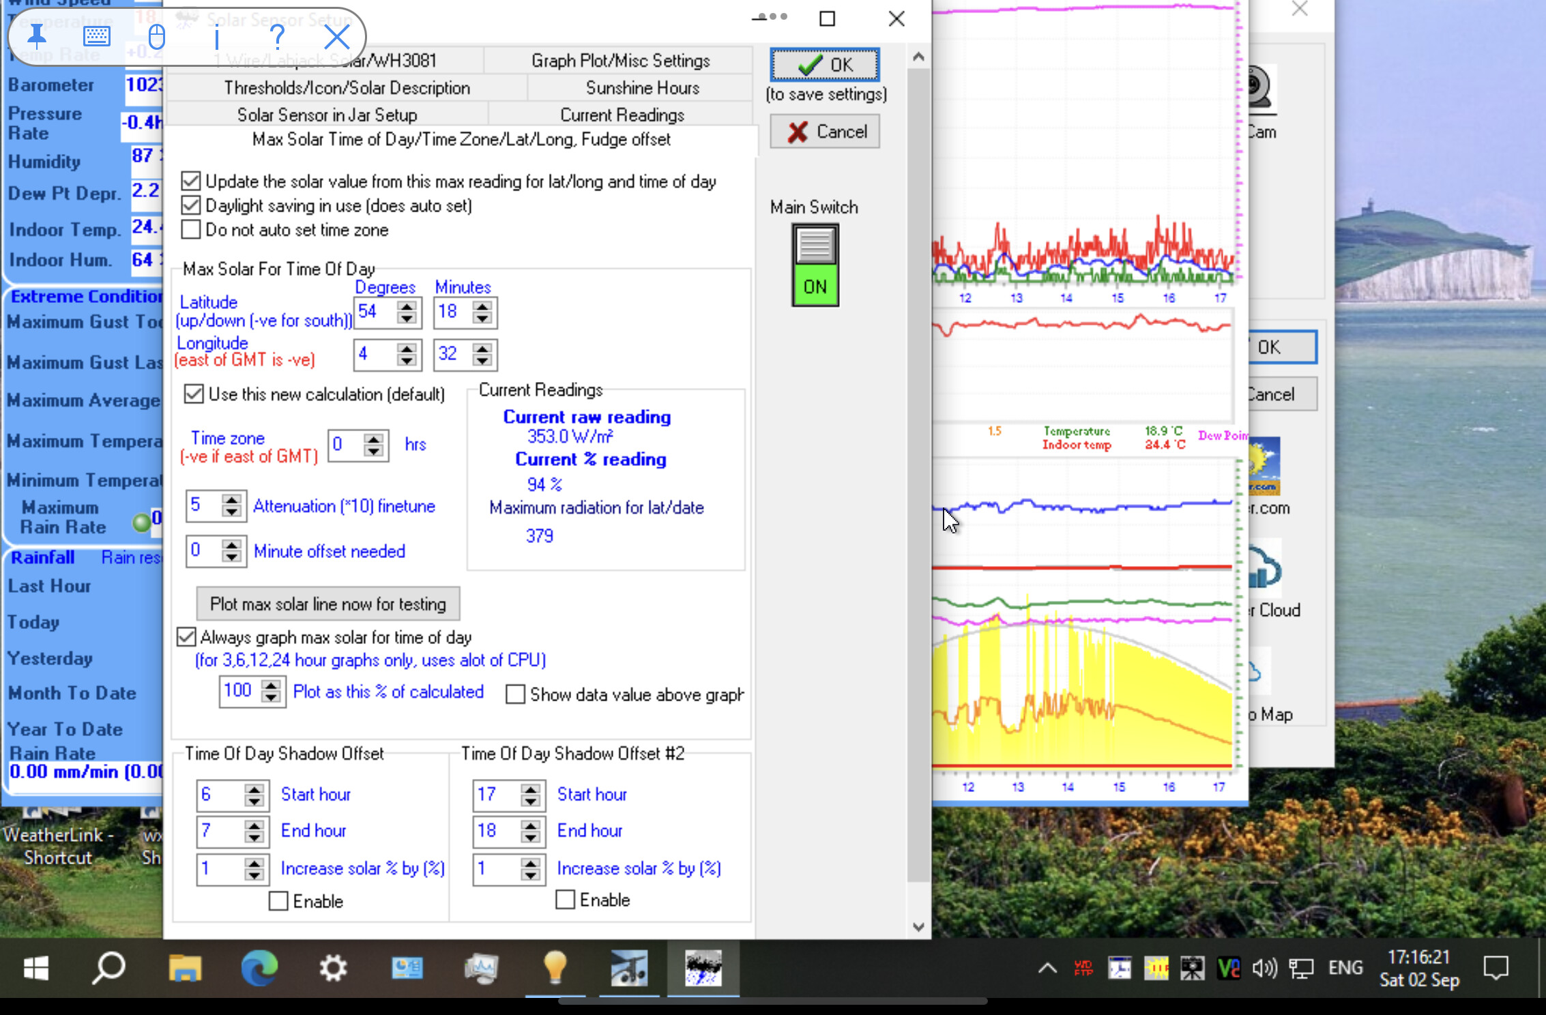1546x1015 pixels.
Task: Click scrollbar down arrow in setup dialog
Action: [918, 927]
